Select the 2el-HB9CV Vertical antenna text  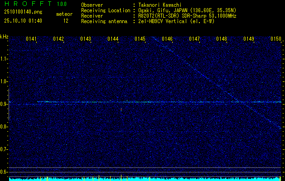click(x=176, y=21)
